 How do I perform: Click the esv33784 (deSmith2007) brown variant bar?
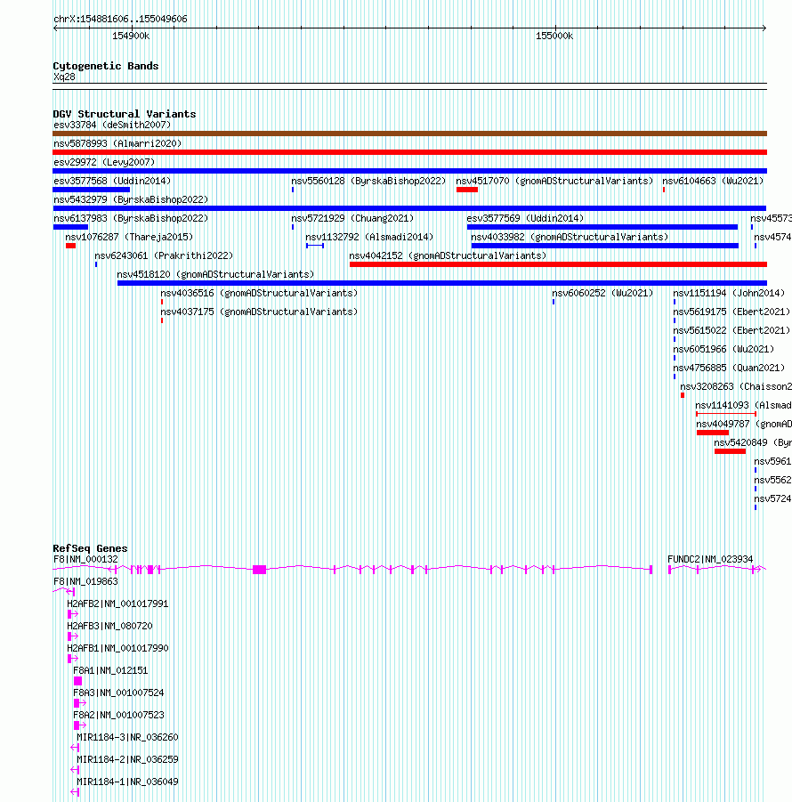click(x=409, y=134)
